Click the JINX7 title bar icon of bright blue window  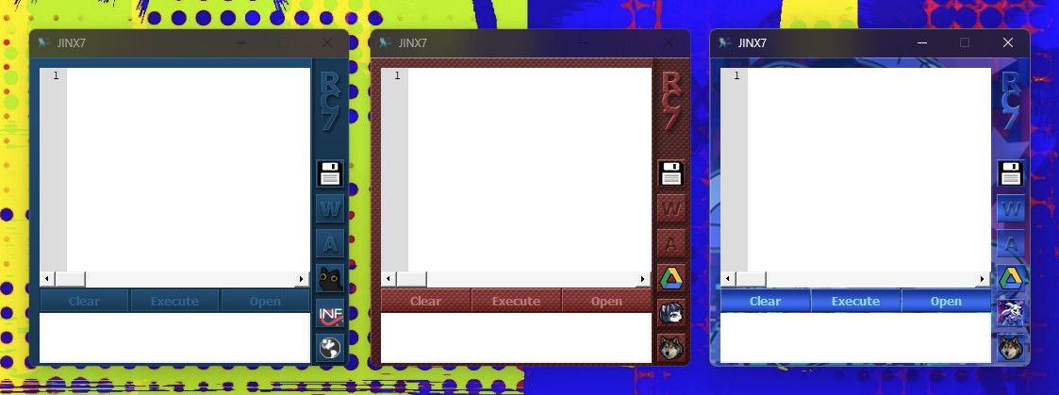725,42
